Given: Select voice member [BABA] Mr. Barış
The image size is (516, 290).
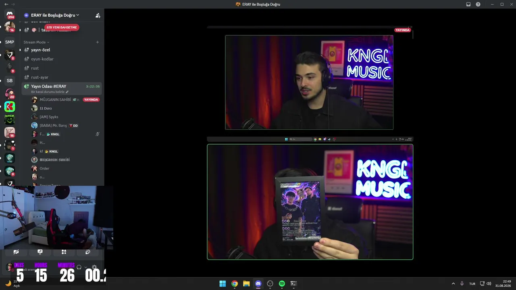Looking at the screenshot, I should (x=66, y=126).
